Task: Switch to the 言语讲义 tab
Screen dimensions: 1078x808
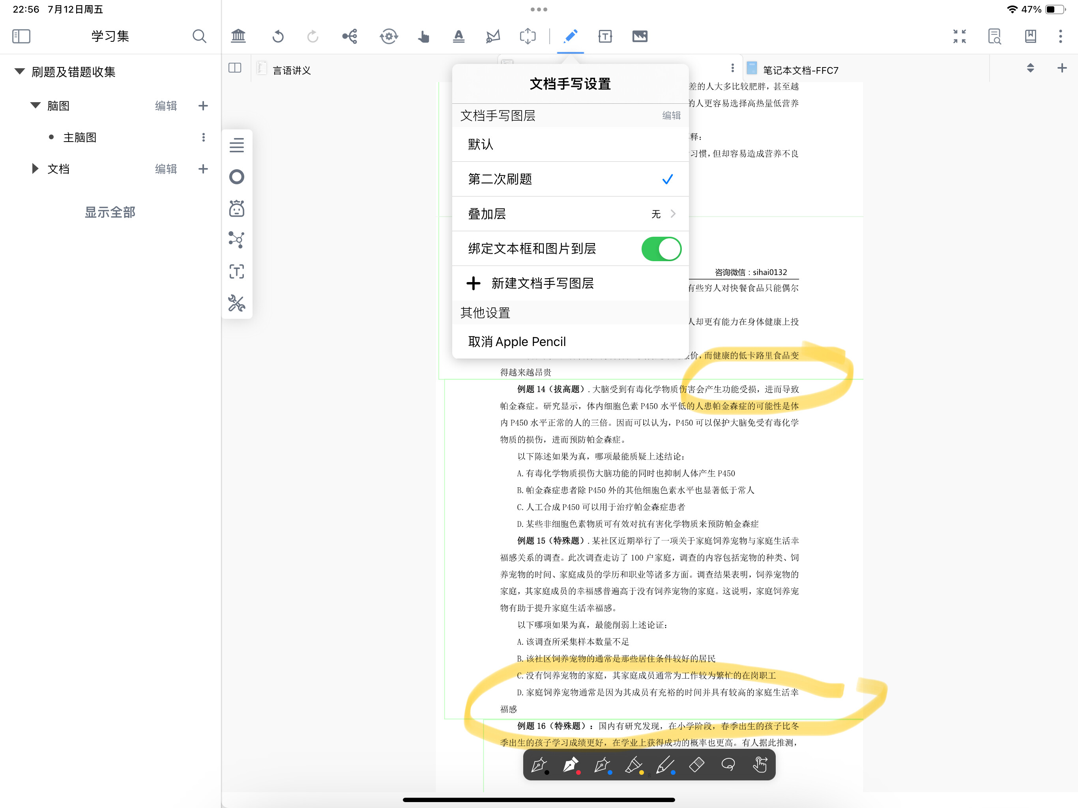Action: pos(292,70)
